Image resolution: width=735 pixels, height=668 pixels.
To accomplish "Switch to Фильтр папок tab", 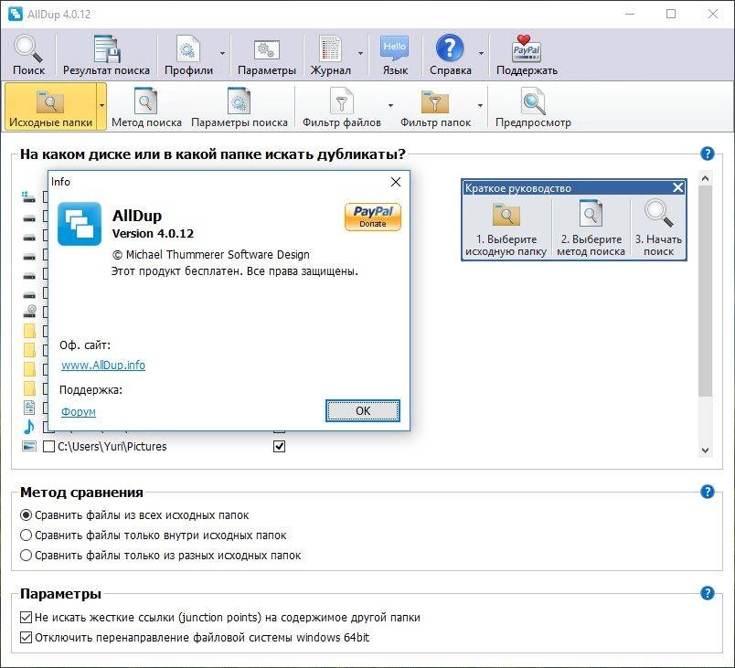I will [435, 107].
